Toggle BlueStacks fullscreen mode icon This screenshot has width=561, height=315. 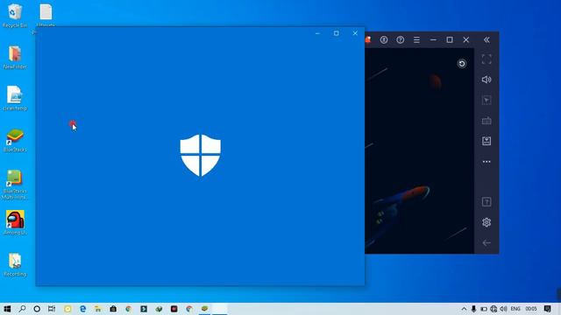(486, 59)
